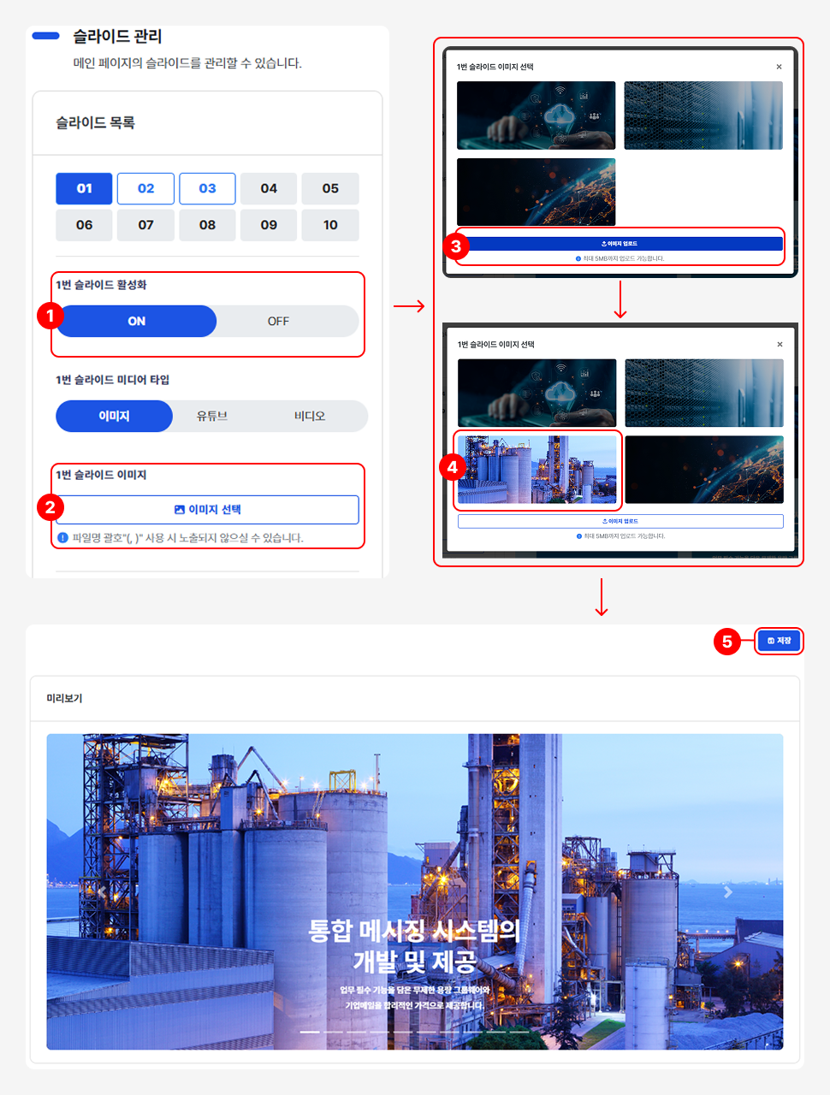Select 유튜브 media type
Screen dimensions: 830x1095
[x=212, y=417]
